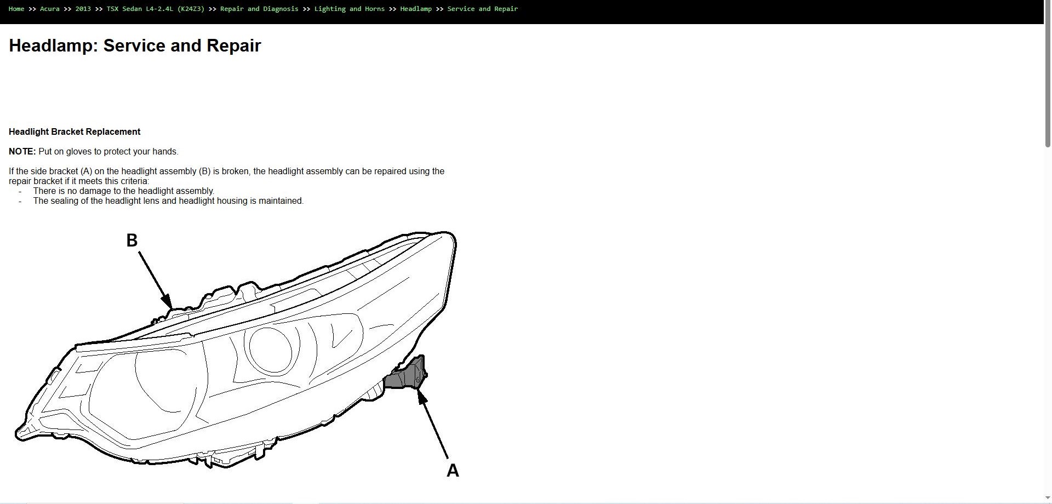Navigate to Repair and Diagnosis breadcrumb
The width and height of the screenshot is (1052, 504).
pos(259,9)
